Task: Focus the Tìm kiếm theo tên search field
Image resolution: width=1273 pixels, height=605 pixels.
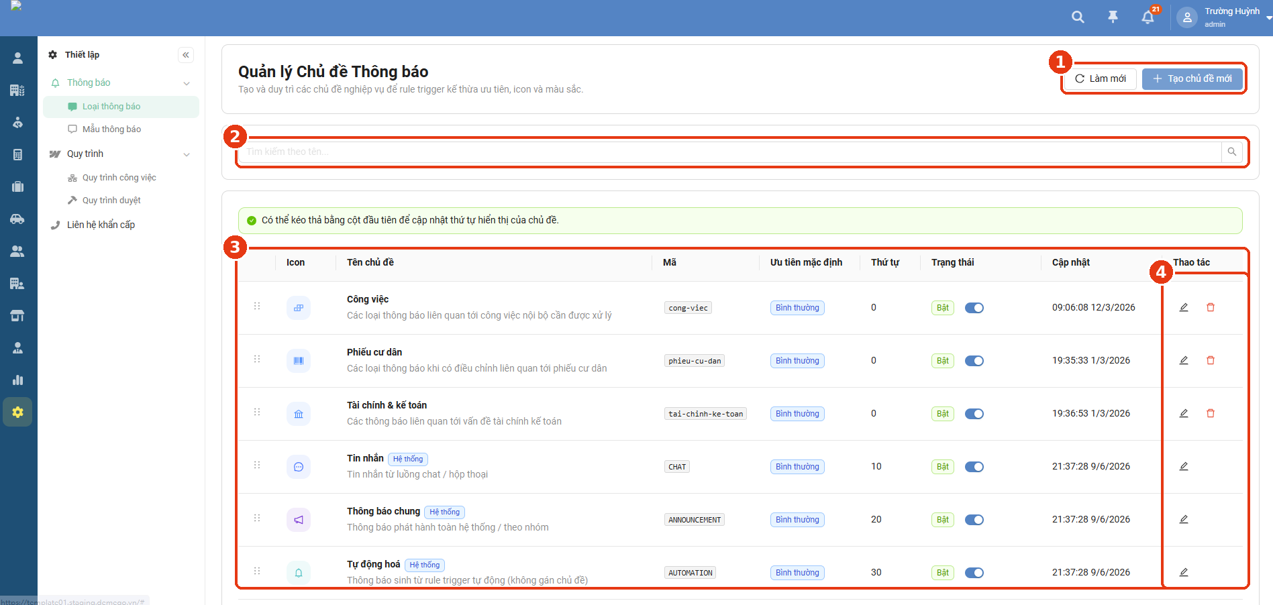Action: point(730,152)
